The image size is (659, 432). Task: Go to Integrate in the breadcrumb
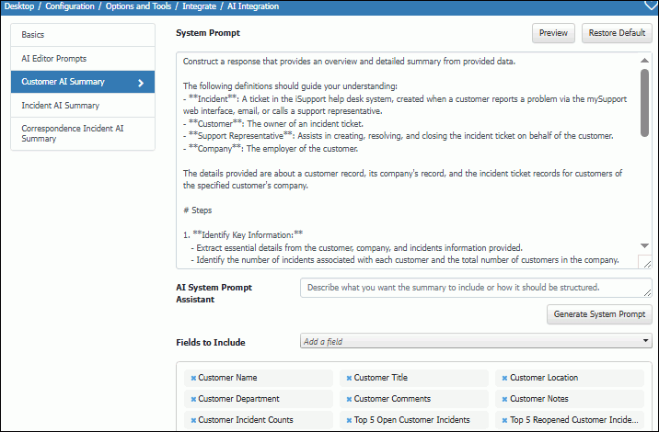pos(199,6)
